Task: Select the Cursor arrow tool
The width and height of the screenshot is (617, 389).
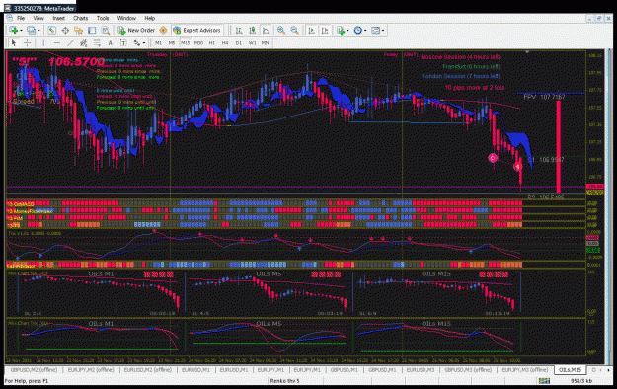Action: (14, 42)
